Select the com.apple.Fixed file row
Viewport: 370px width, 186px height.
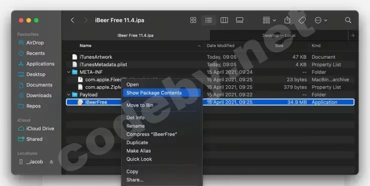[210, 80]
